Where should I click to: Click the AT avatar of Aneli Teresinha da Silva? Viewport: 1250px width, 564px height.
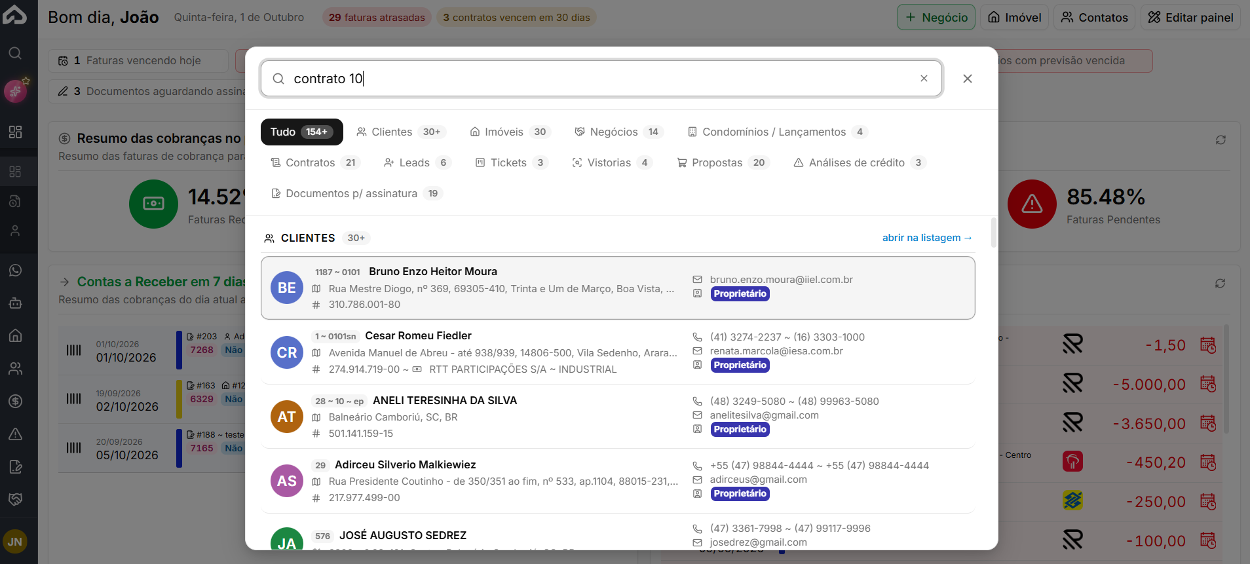coord(287,417)
